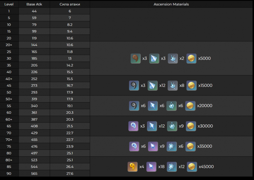This screenshot has width=254, height=180.
Task: Select the golden spiral material icon beside x4
Action: point(133,166)
